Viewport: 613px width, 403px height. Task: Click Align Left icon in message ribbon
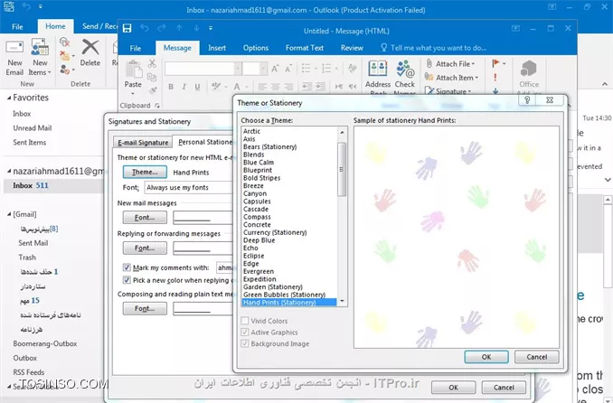coord(262,87)
